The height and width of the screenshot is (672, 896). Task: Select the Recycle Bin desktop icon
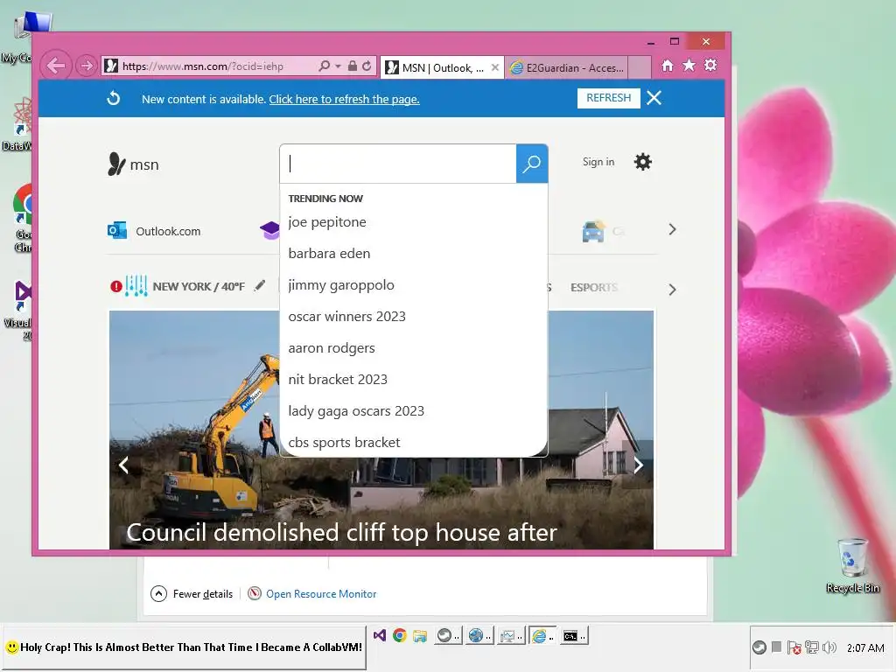click(852, 566)
